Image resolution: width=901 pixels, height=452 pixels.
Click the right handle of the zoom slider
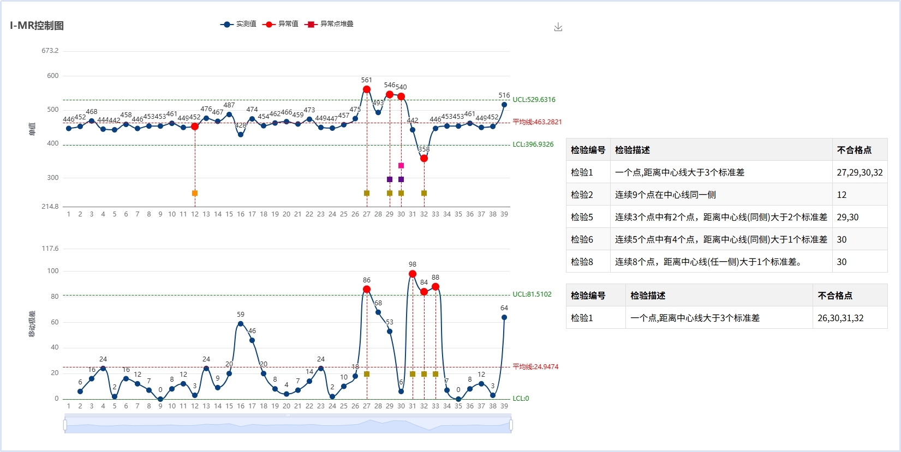(x=511, y=425)
